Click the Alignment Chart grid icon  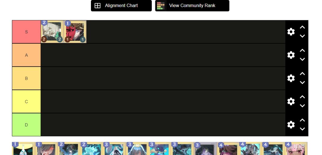click(97, 6)
